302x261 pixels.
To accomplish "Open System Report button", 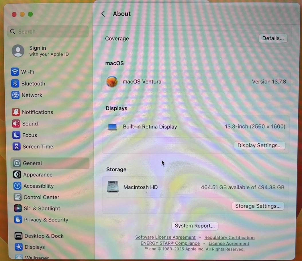I will 195,226.
